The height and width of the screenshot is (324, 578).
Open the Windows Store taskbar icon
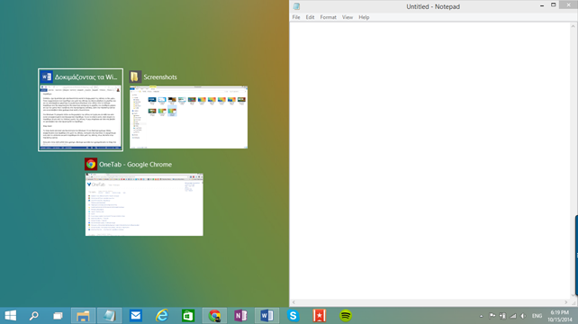(188, 316)
